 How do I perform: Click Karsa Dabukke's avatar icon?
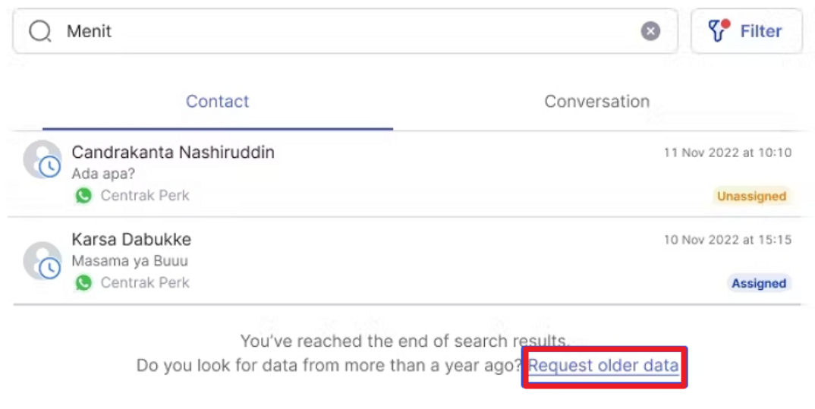pos(42,261)
